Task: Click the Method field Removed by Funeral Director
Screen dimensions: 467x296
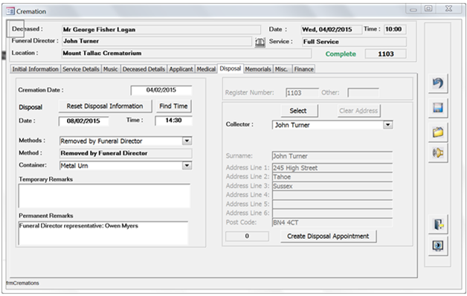Action: 126,153
